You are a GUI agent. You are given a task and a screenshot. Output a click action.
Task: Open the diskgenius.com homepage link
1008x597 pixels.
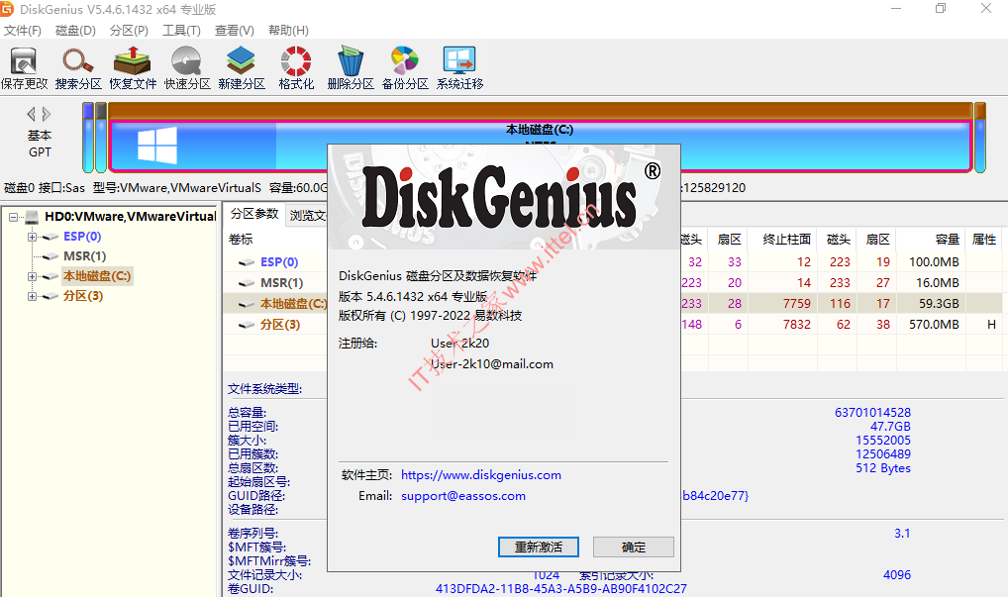coord(480,474)
